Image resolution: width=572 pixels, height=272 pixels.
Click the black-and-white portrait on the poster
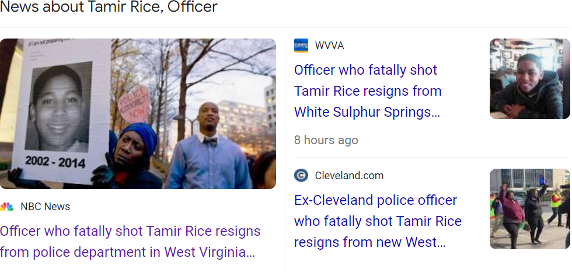click(x=58, y=108)
